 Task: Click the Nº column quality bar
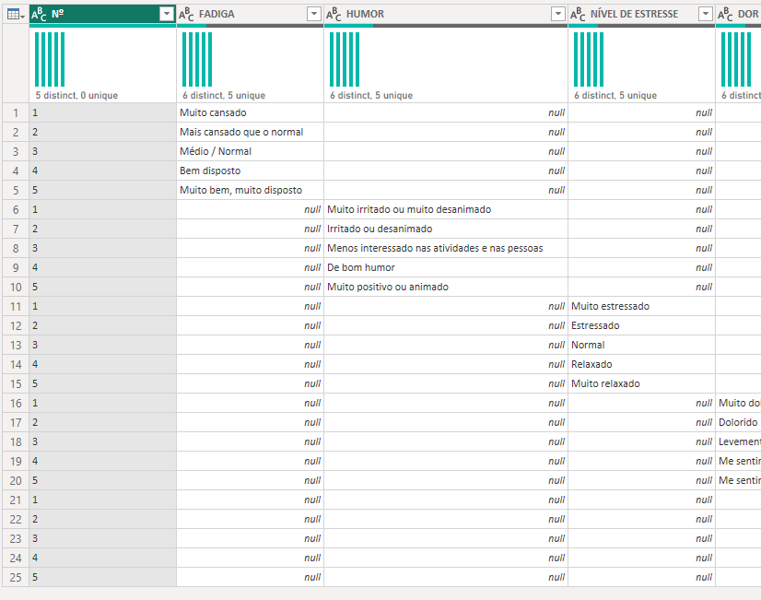click(102, 26)
